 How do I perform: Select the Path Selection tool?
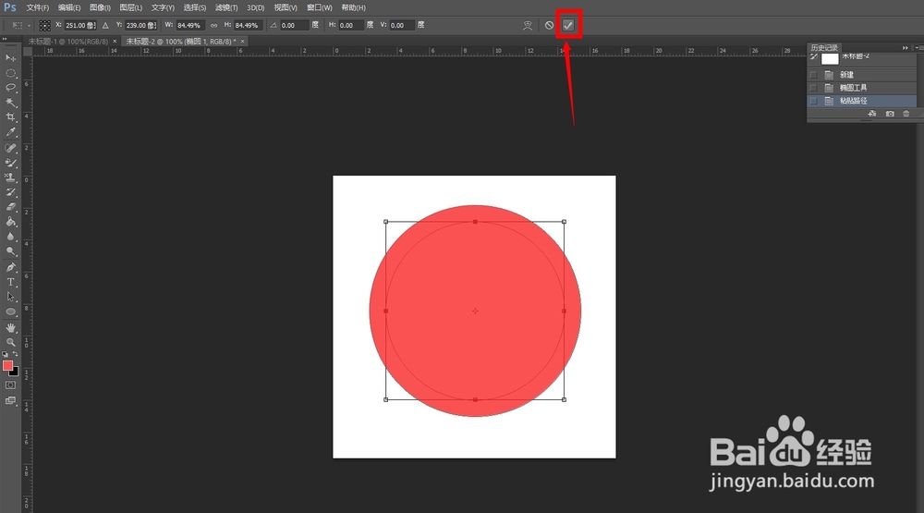coord(10,297)
